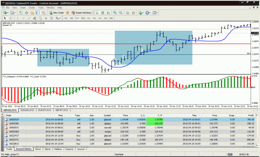Switch timeframe to M5
The height and width of the screenshot is (157, 260).
pos(72,18)
